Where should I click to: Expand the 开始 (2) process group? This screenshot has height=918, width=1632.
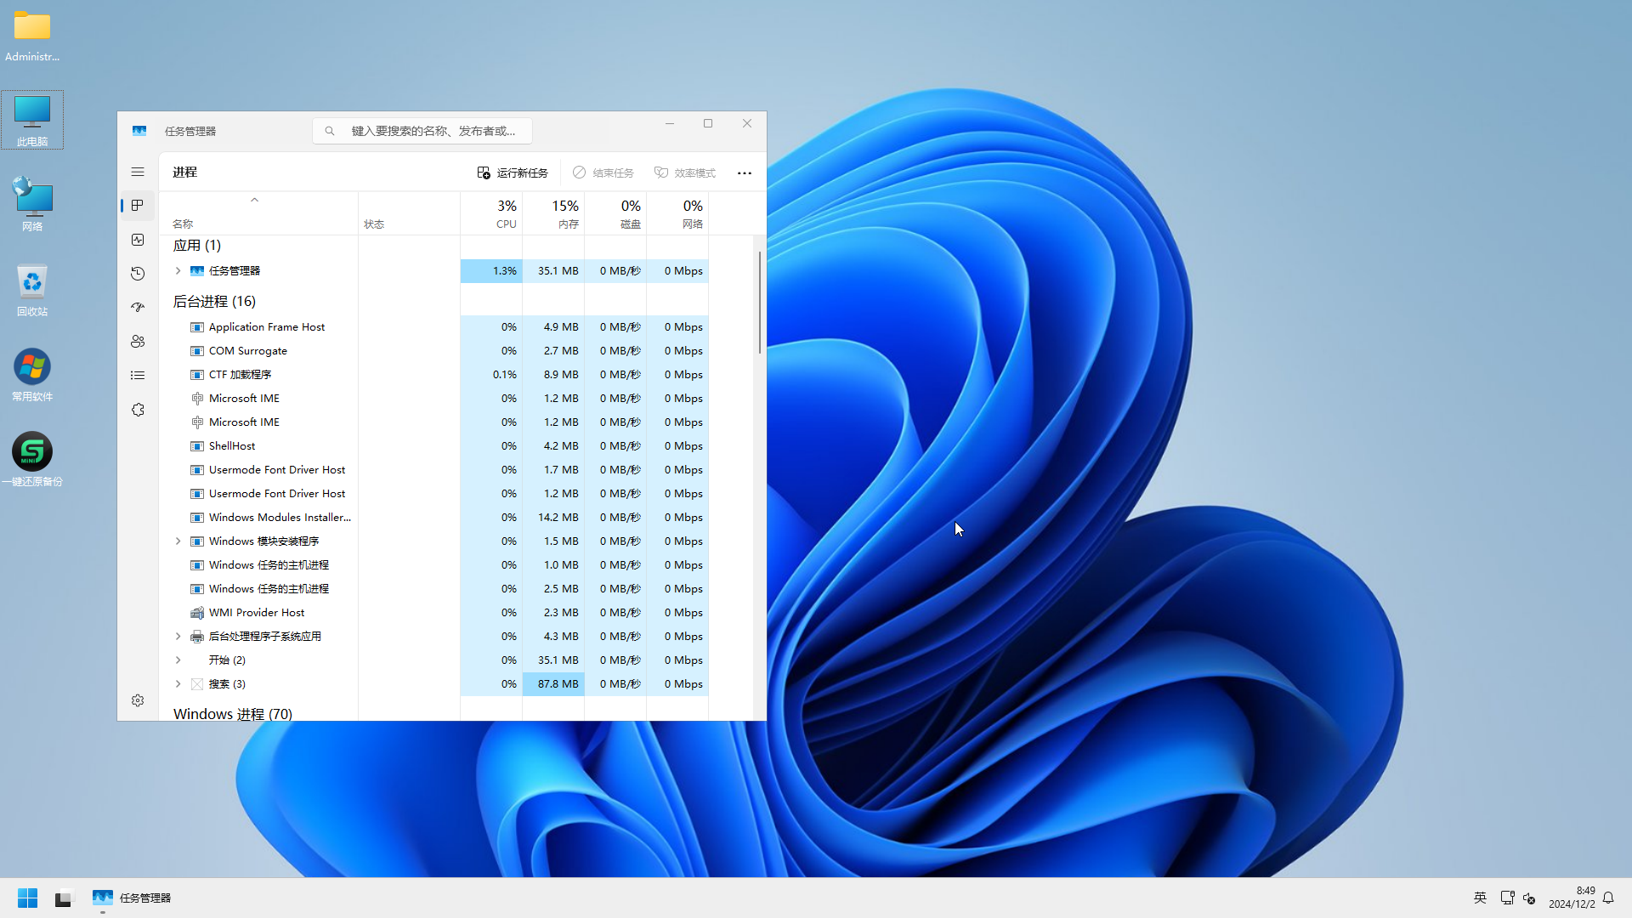178,659
